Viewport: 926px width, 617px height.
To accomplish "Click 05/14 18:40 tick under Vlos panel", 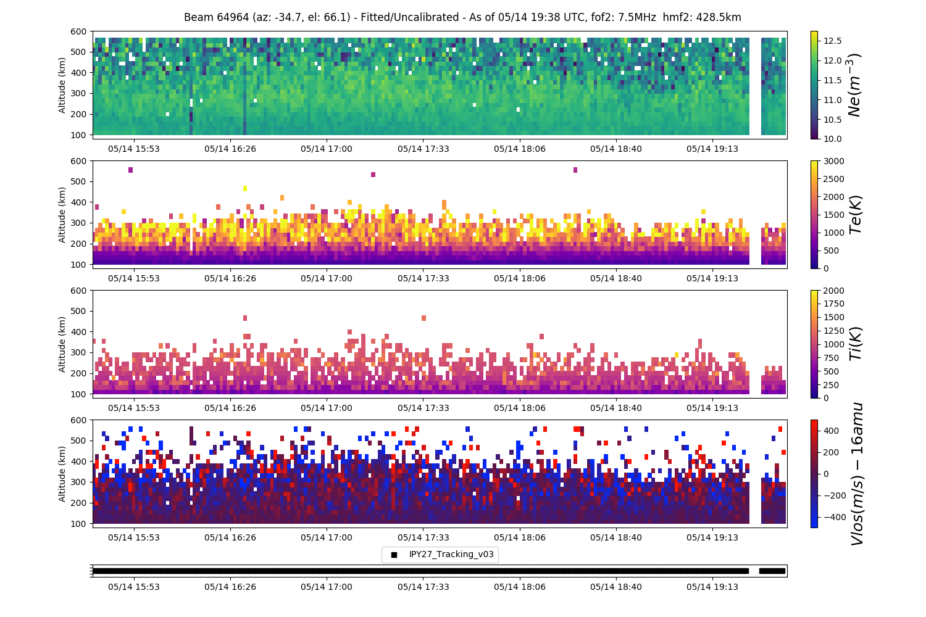I will pos(616,537).
